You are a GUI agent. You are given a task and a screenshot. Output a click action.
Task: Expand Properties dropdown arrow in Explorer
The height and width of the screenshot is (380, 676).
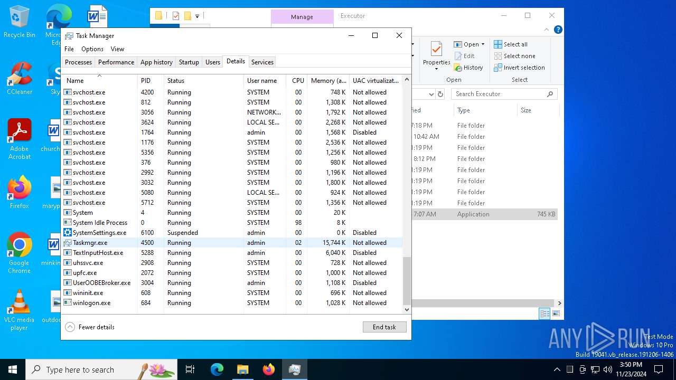(436, 69)
